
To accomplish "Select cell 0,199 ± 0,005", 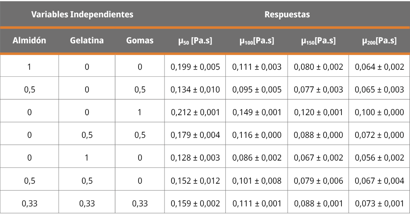I will [195, 67].
